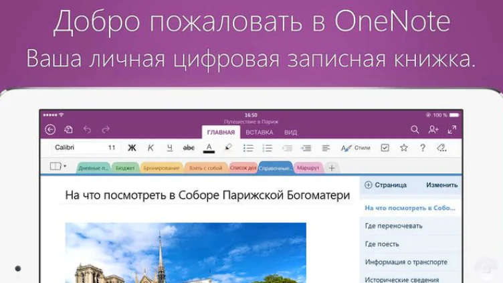Tap the notebook title Путешествие в Париж
Image resolution: width=503 pixels, height=283 pixels.
coord(252,122)
